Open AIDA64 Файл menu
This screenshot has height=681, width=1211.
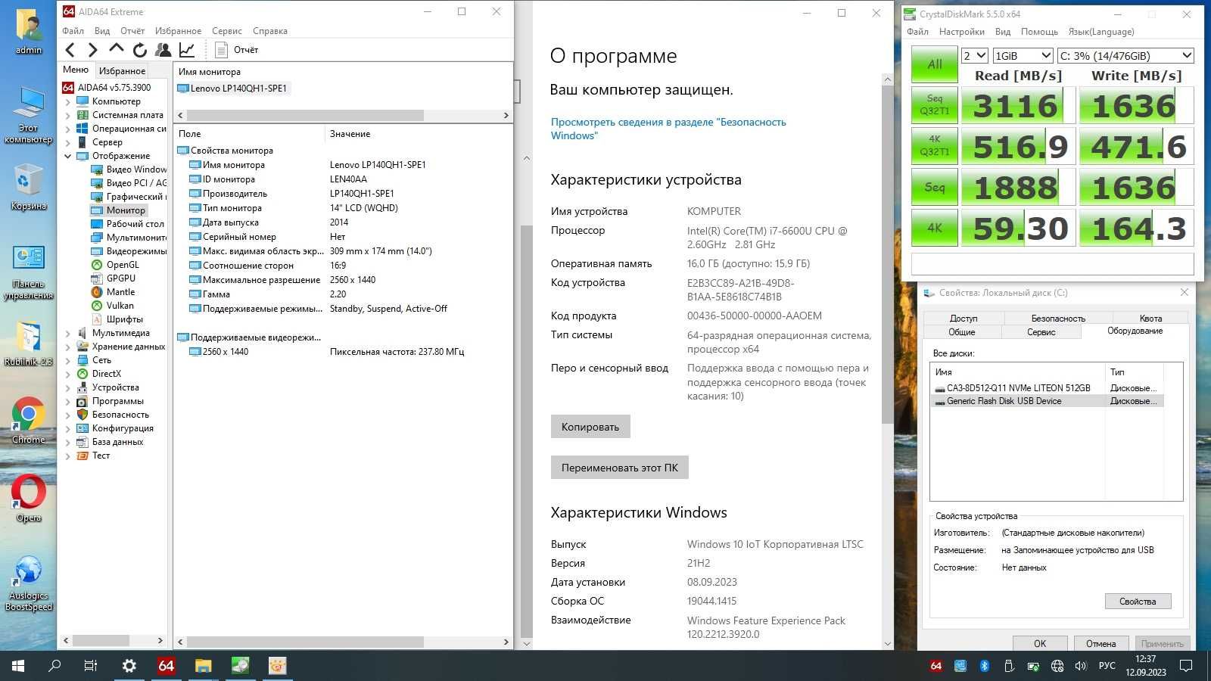tap(73, 31)
